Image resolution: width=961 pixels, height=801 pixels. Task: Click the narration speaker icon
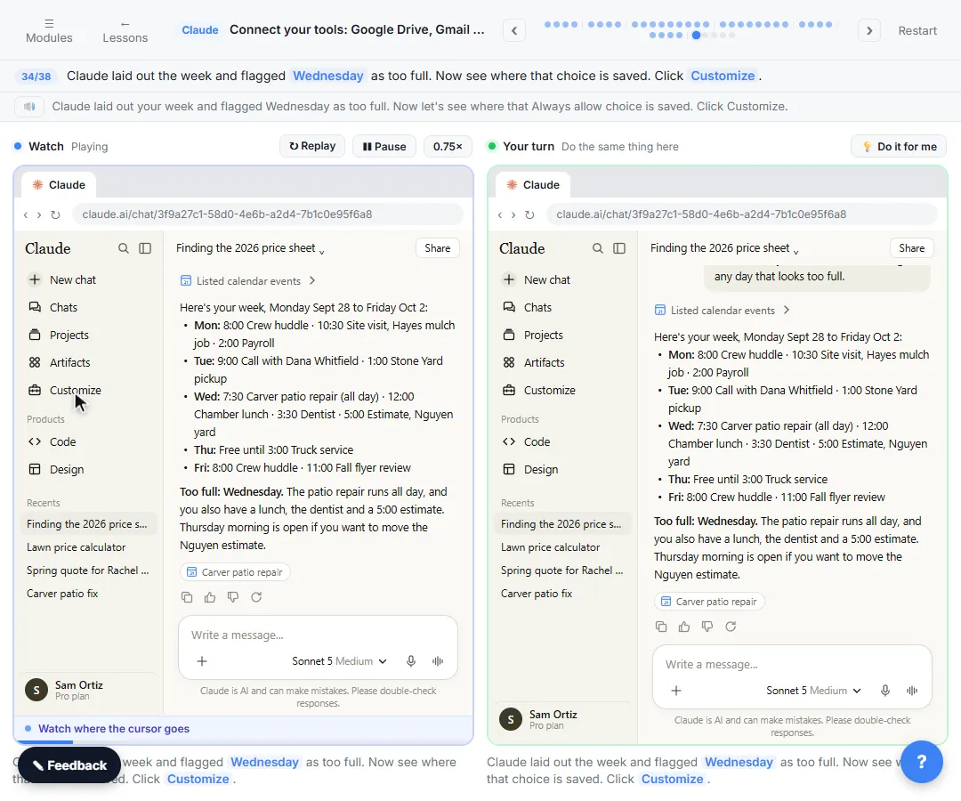[29, 107]
